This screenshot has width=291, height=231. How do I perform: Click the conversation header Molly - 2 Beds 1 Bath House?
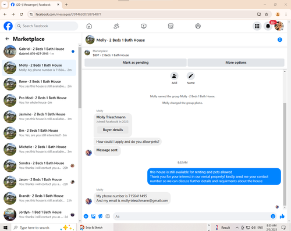(x=120, y=40)
